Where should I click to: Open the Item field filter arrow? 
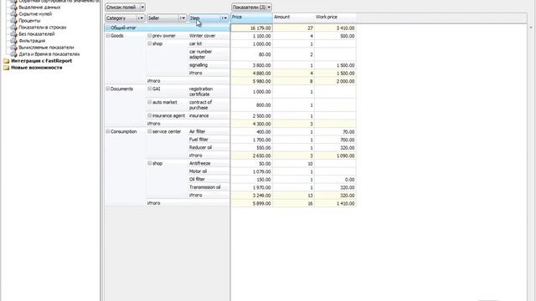click(x=224, y=18)
